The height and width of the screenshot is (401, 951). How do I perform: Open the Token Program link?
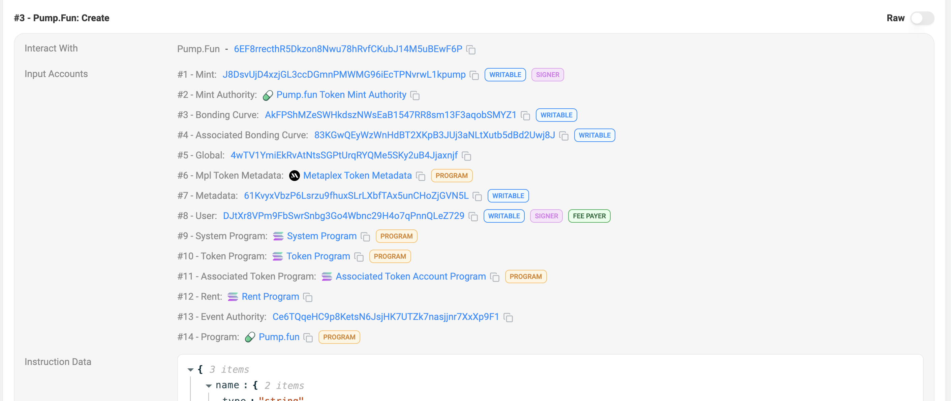pyautogui.click(x=318, y=256)
